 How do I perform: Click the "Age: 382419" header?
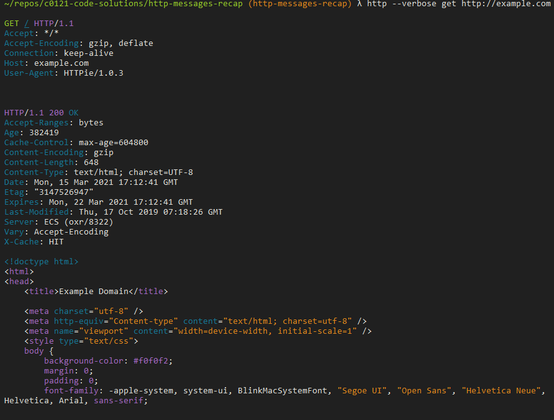pyautogui.click(x=32, y=133)
